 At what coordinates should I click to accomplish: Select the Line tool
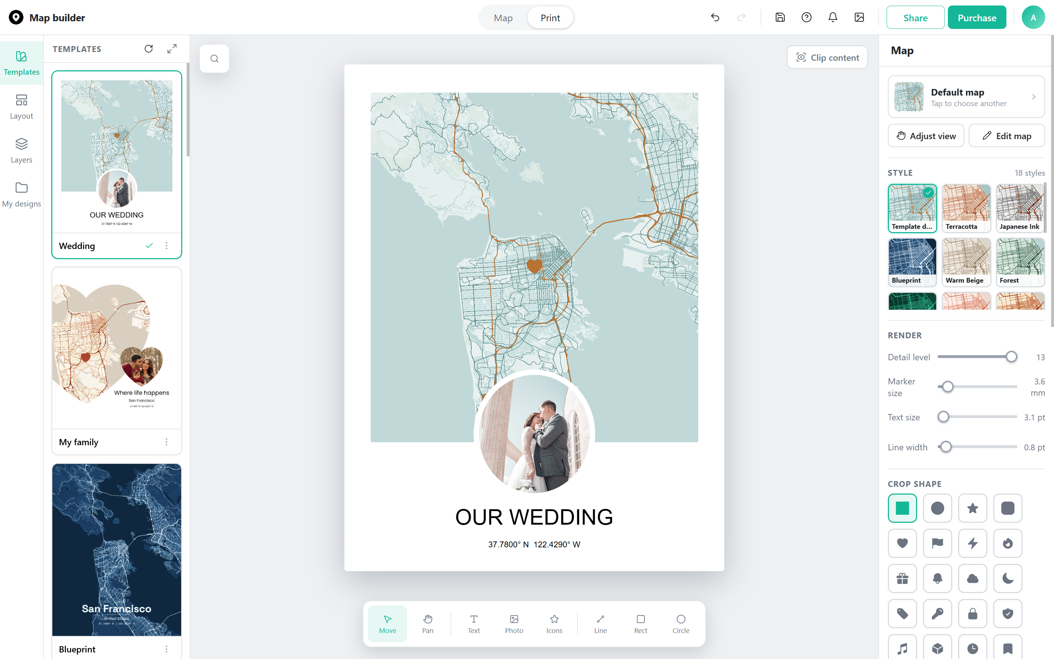tap(600, 624)
